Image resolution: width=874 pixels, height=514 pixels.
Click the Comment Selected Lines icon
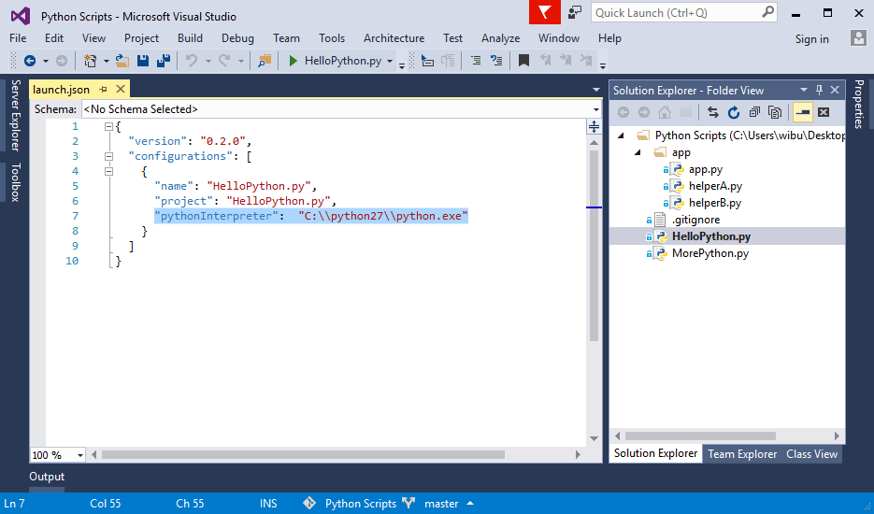(476, 61)
